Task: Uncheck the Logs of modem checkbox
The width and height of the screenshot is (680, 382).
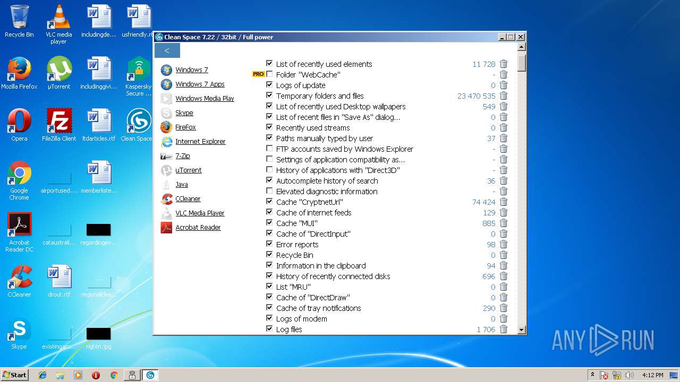Action: (269, 318)
